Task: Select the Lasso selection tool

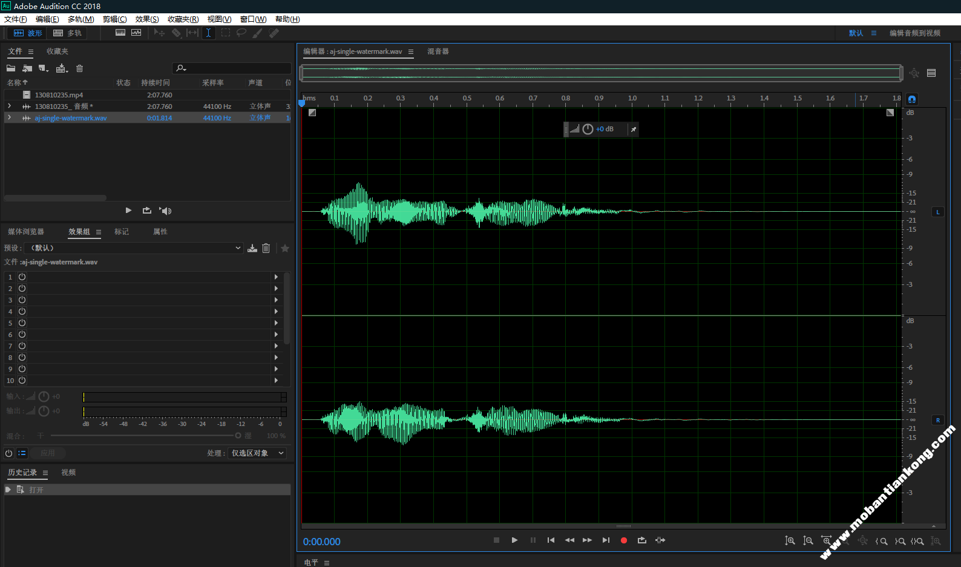Action: pos(241,33)
